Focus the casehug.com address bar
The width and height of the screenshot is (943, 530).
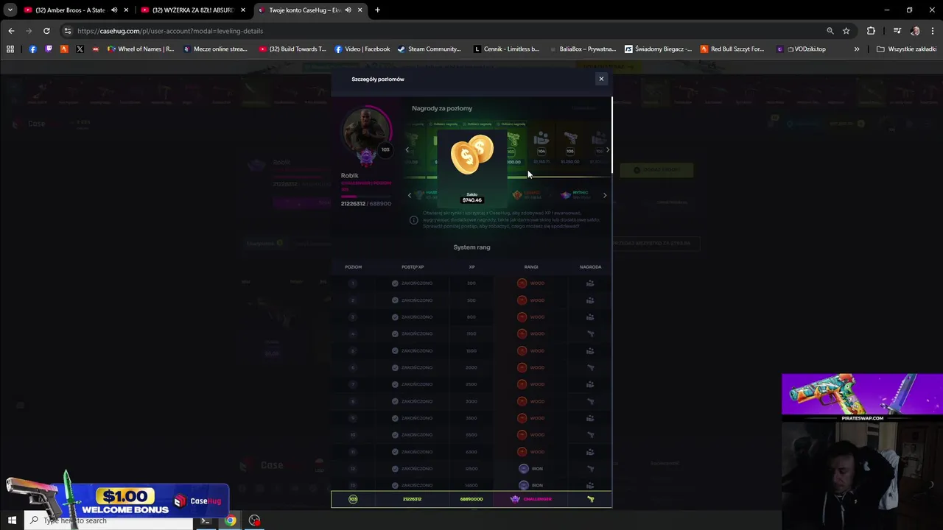coord(442,31)
